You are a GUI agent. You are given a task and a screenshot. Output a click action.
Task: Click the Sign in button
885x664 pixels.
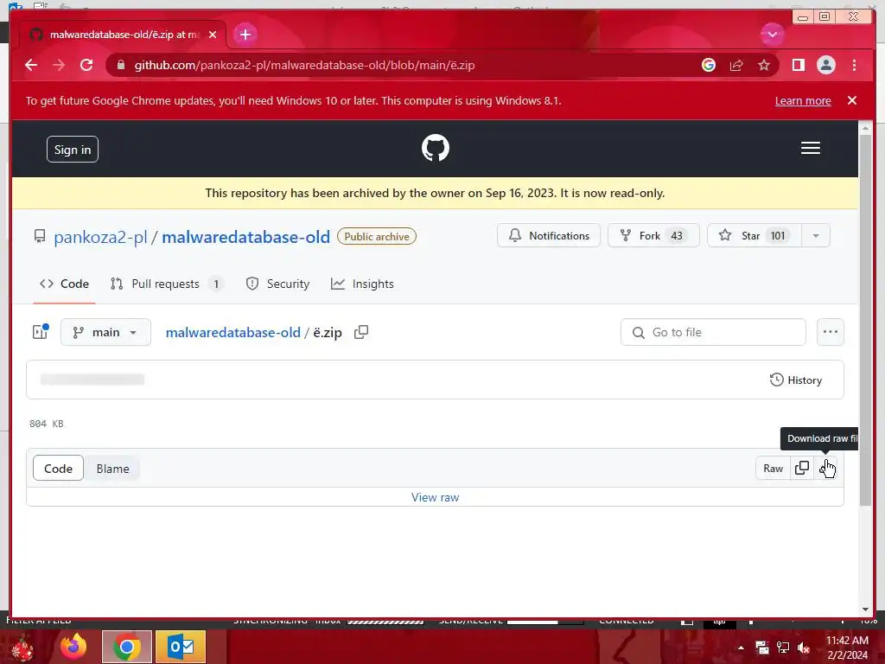73,149
